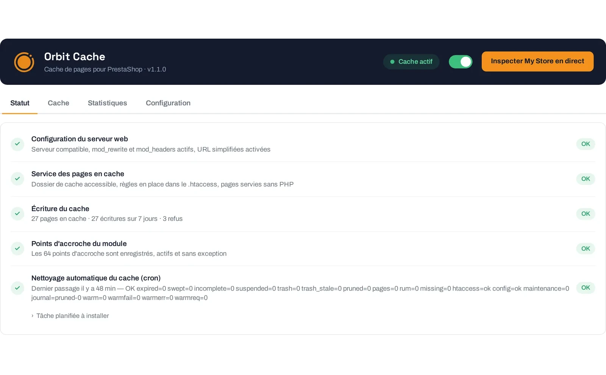606x375 pixels.
Task: Click the Cache actif status badge
Action: pos(411,62)
